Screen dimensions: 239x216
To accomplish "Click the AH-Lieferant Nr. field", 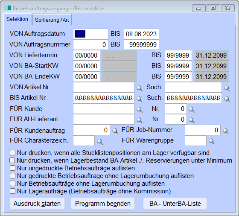I will pos(176,119).
